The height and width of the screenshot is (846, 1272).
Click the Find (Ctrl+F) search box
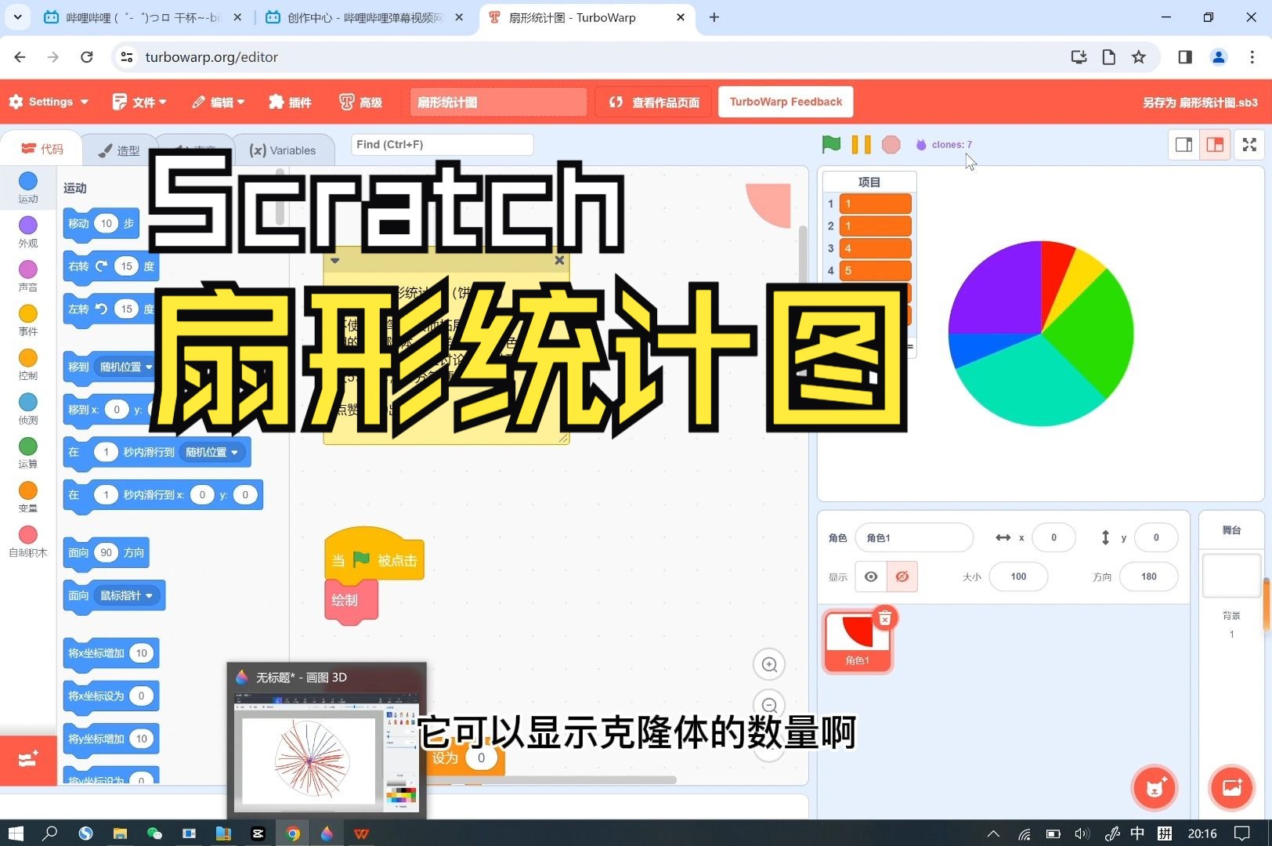(443, 144)
